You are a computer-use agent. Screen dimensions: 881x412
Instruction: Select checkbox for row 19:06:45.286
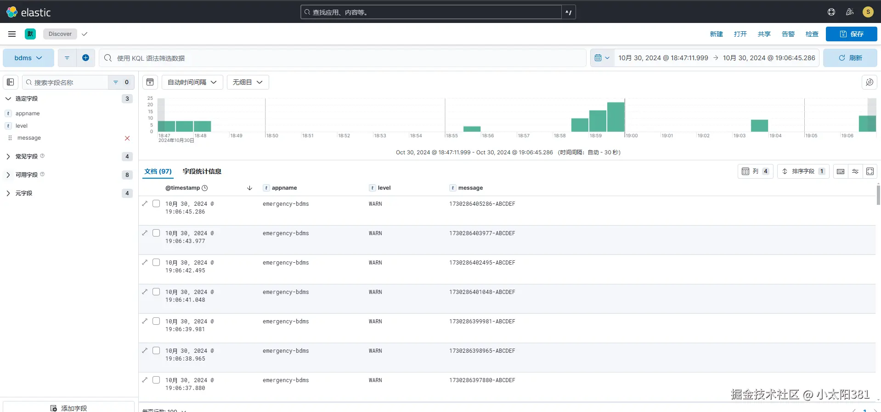coord(156,203)
